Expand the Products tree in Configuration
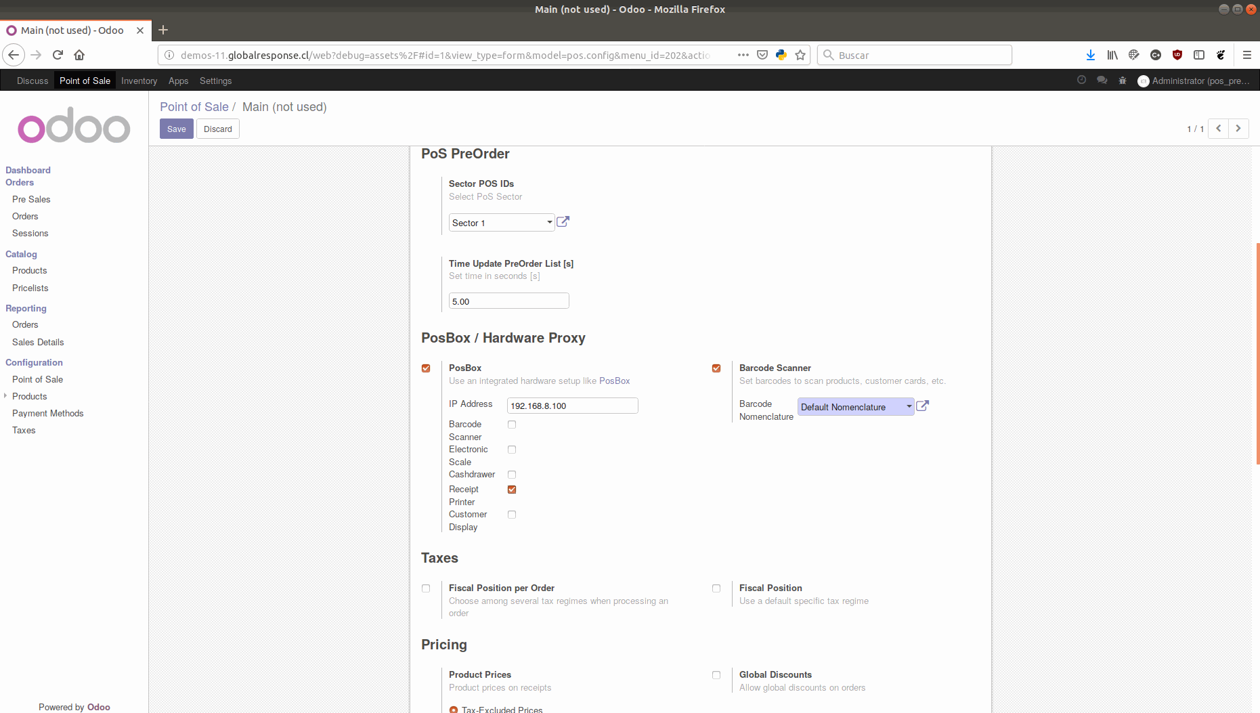Viewport: 1260px width, 713px height. point(5,396)
